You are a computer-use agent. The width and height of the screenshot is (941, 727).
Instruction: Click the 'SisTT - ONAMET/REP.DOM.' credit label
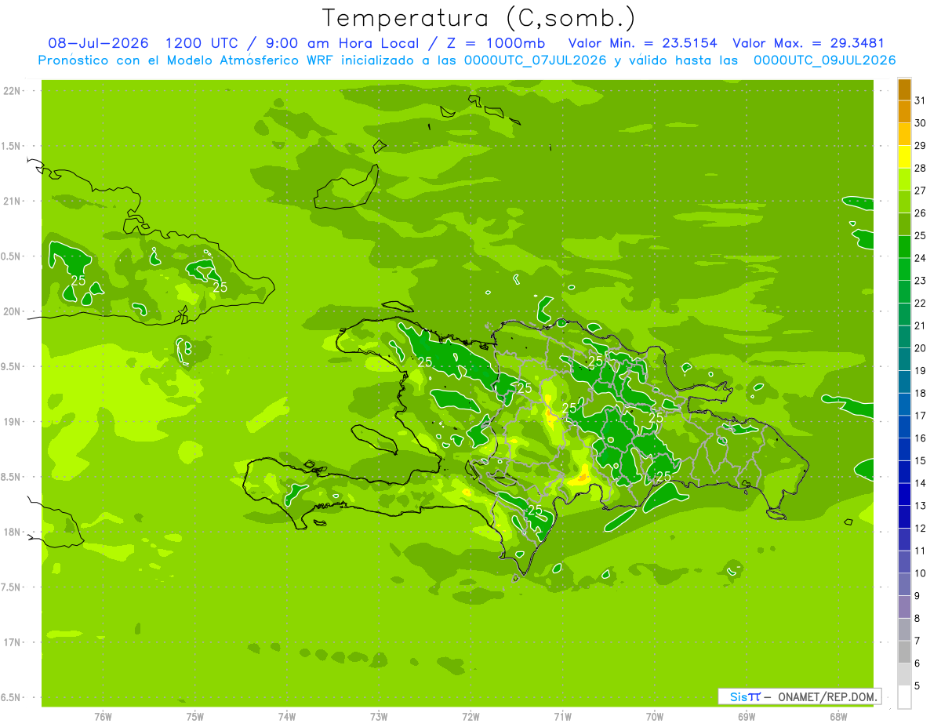pos(799,696)
